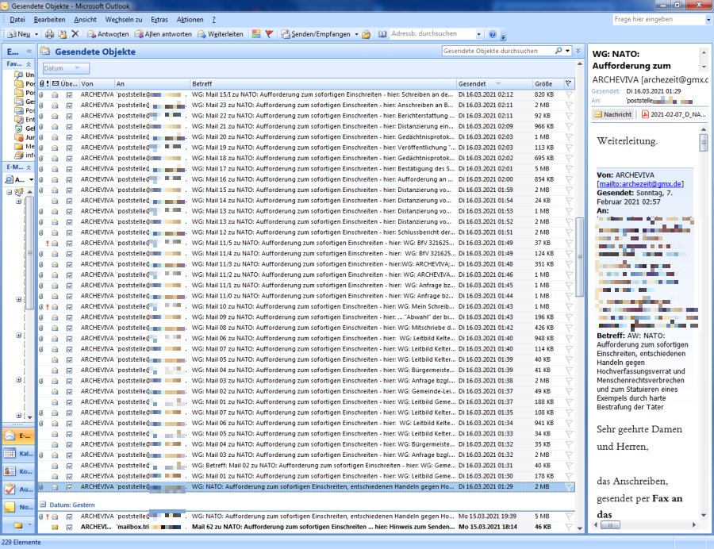Open the search options dropdown arrow
This screenshot has height=549, width=714.
(568, 51)
